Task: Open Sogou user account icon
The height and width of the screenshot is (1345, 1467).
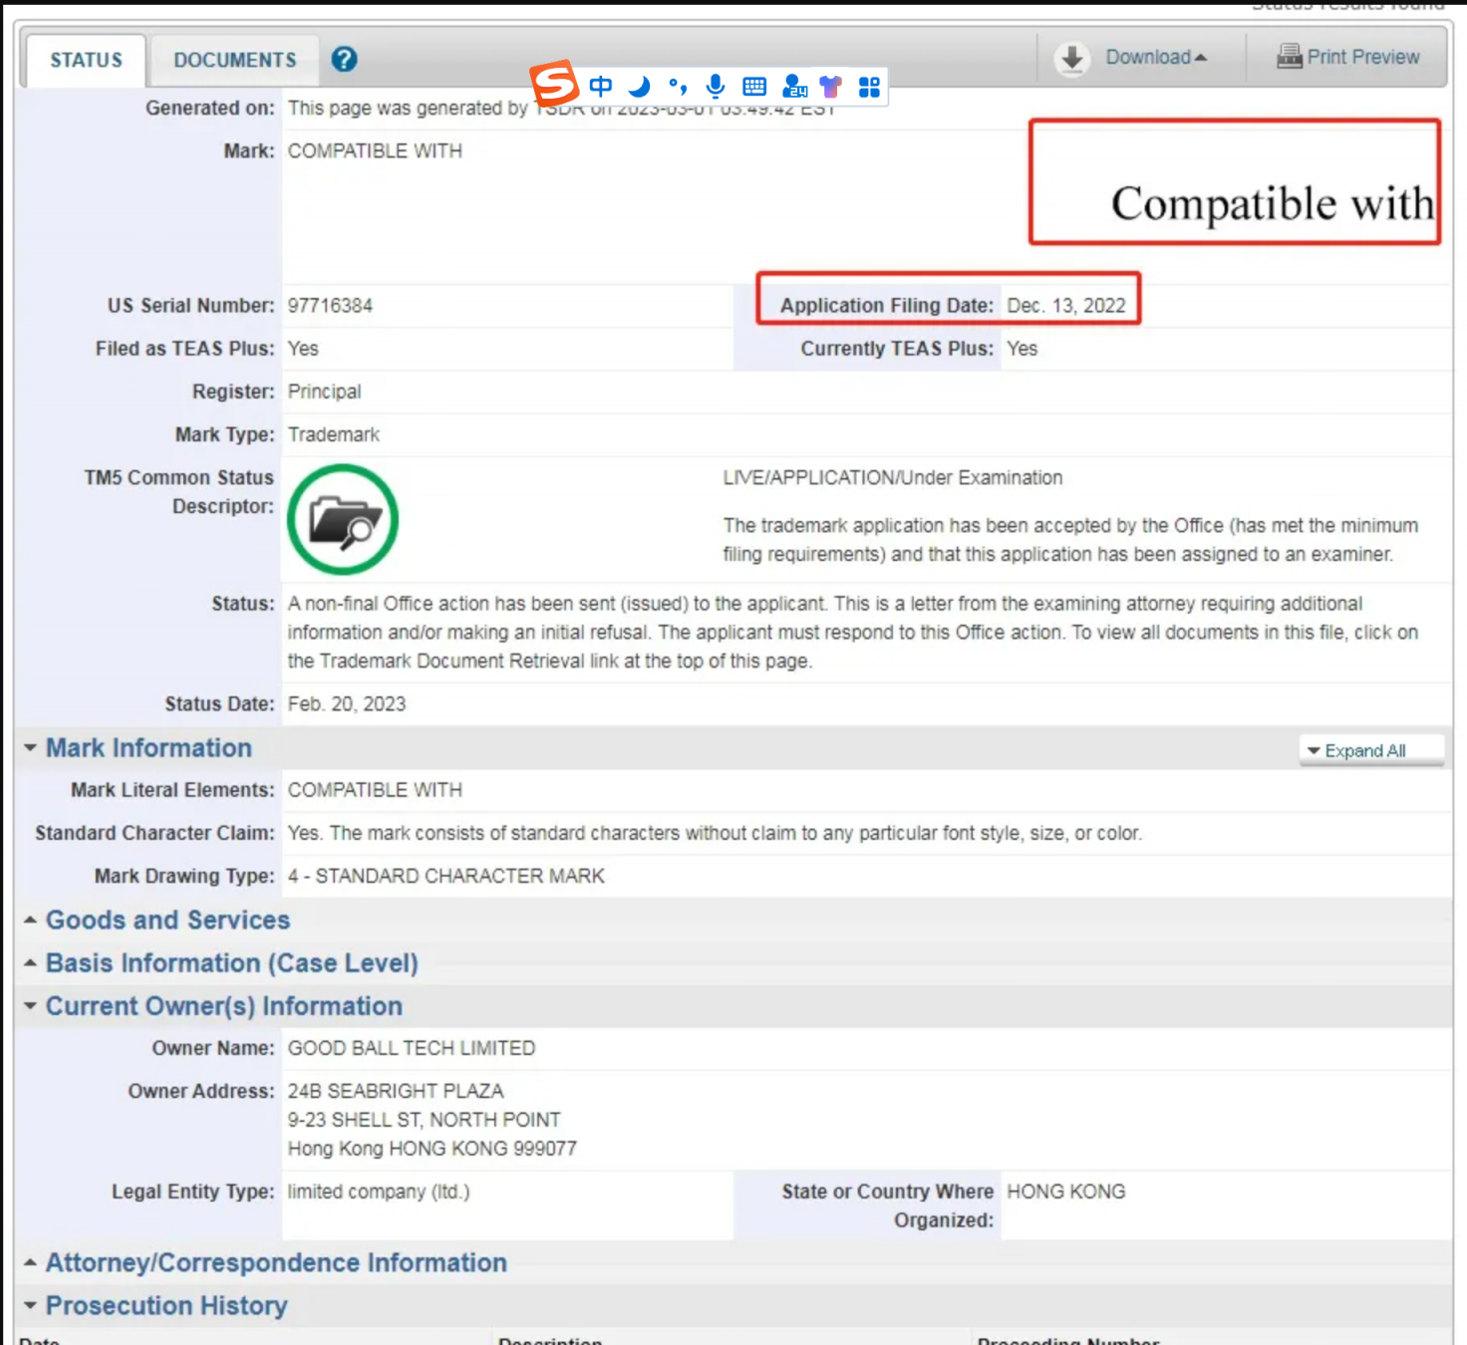Action: coord(794,87)
